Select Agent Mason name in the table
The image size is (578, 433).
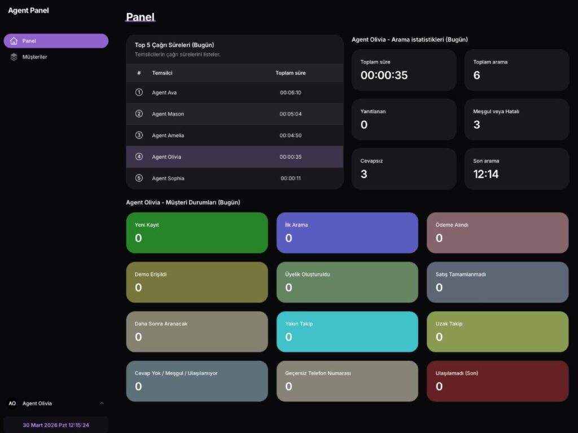coord(168,114)
